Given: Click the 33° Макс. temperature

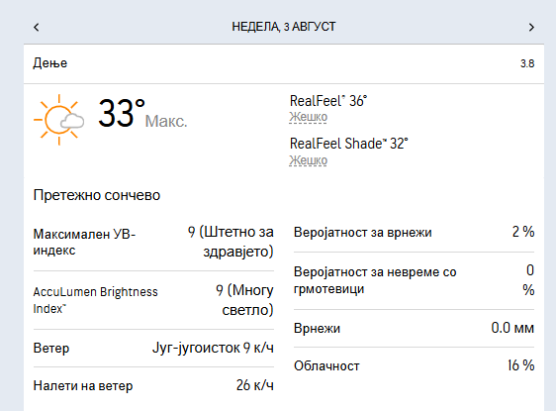Looking at the screenshot, I should click(x=142, y=114).
